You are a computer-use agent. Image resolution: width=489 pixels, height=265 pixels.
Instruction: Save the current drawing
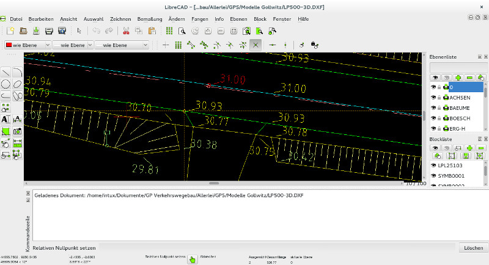[36, 31]
